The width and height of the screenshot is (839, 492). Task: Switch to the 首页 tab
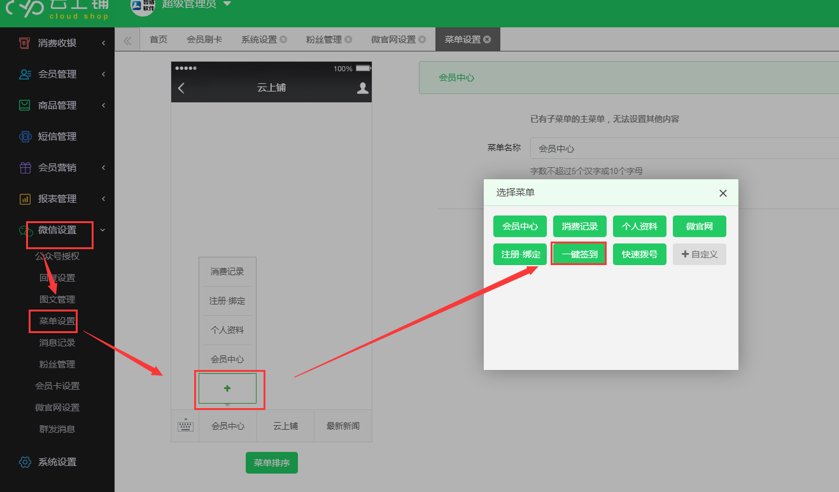tap(159, 39)
